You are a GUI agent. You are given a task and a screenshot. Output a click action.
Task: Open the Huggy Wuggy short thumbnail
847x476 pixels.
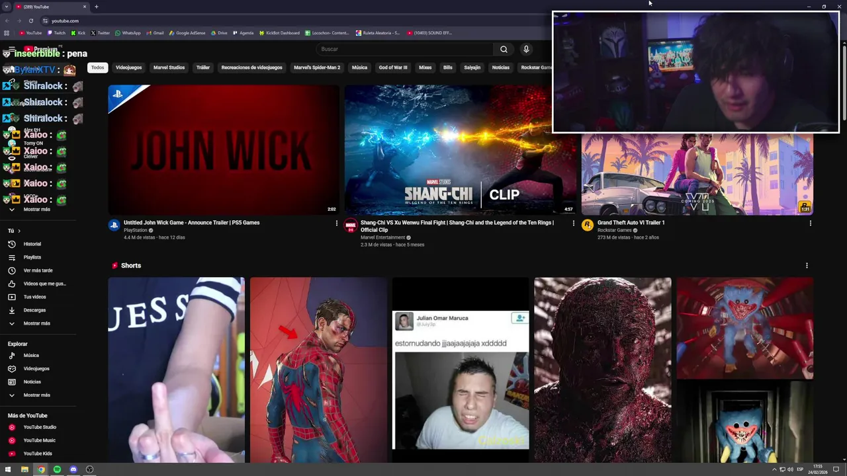[x=744, y=370]
